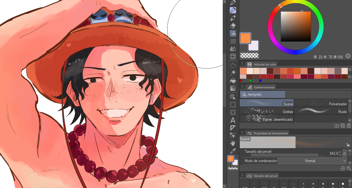
Task: Switch to Propiedad de herramienta tab
Action: point(267,133)
